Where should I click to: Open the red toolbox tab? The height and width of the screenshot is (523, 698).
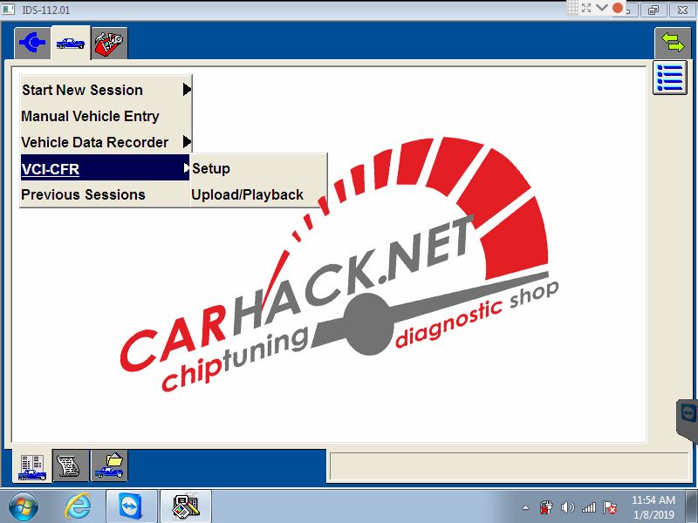109,43
